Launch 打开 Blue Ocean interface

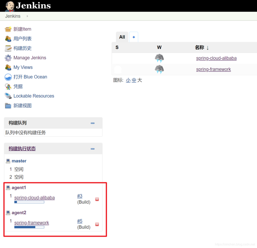point(30,77)
